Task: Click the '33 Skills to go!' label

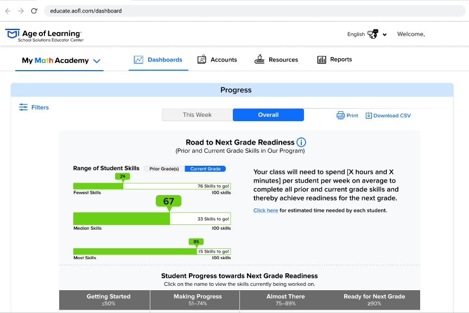Action: pos(213,219)
